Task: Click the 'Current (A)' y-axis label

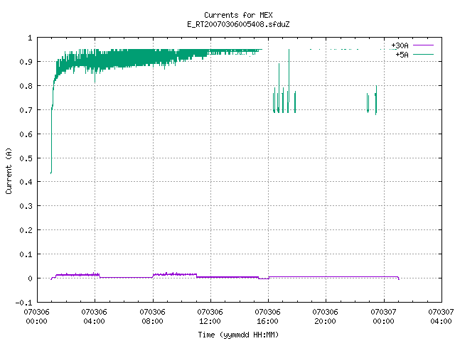Action: point(9,170)
